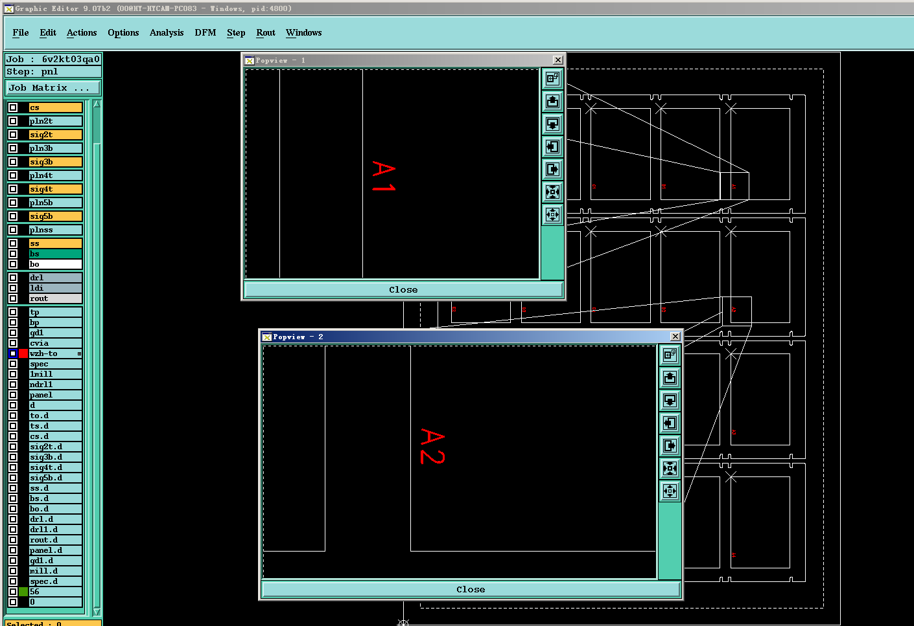Toggle display of the panel layer

tap(13, 395)
